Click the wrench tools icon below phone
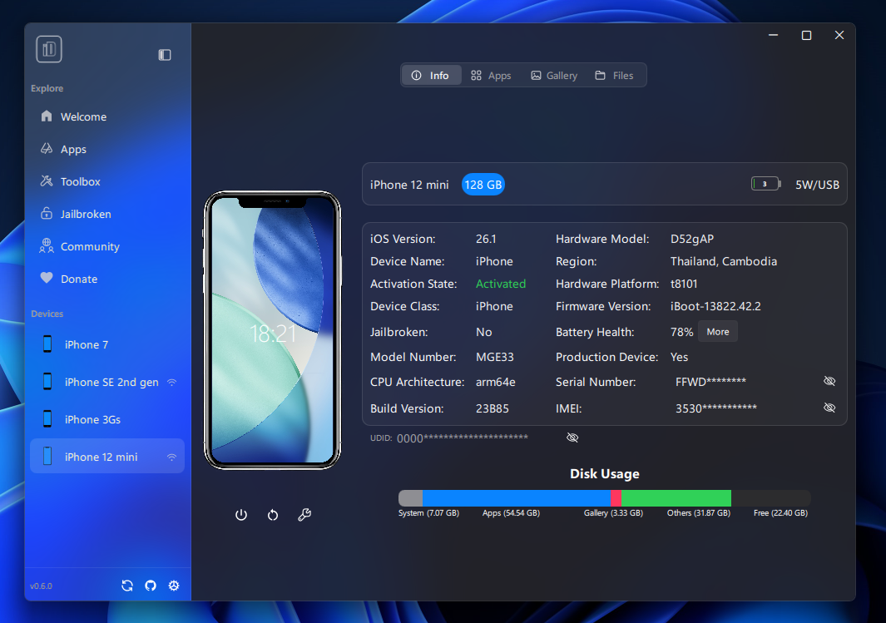The width and height of the screenshot is (886, 623). (304, 515)
